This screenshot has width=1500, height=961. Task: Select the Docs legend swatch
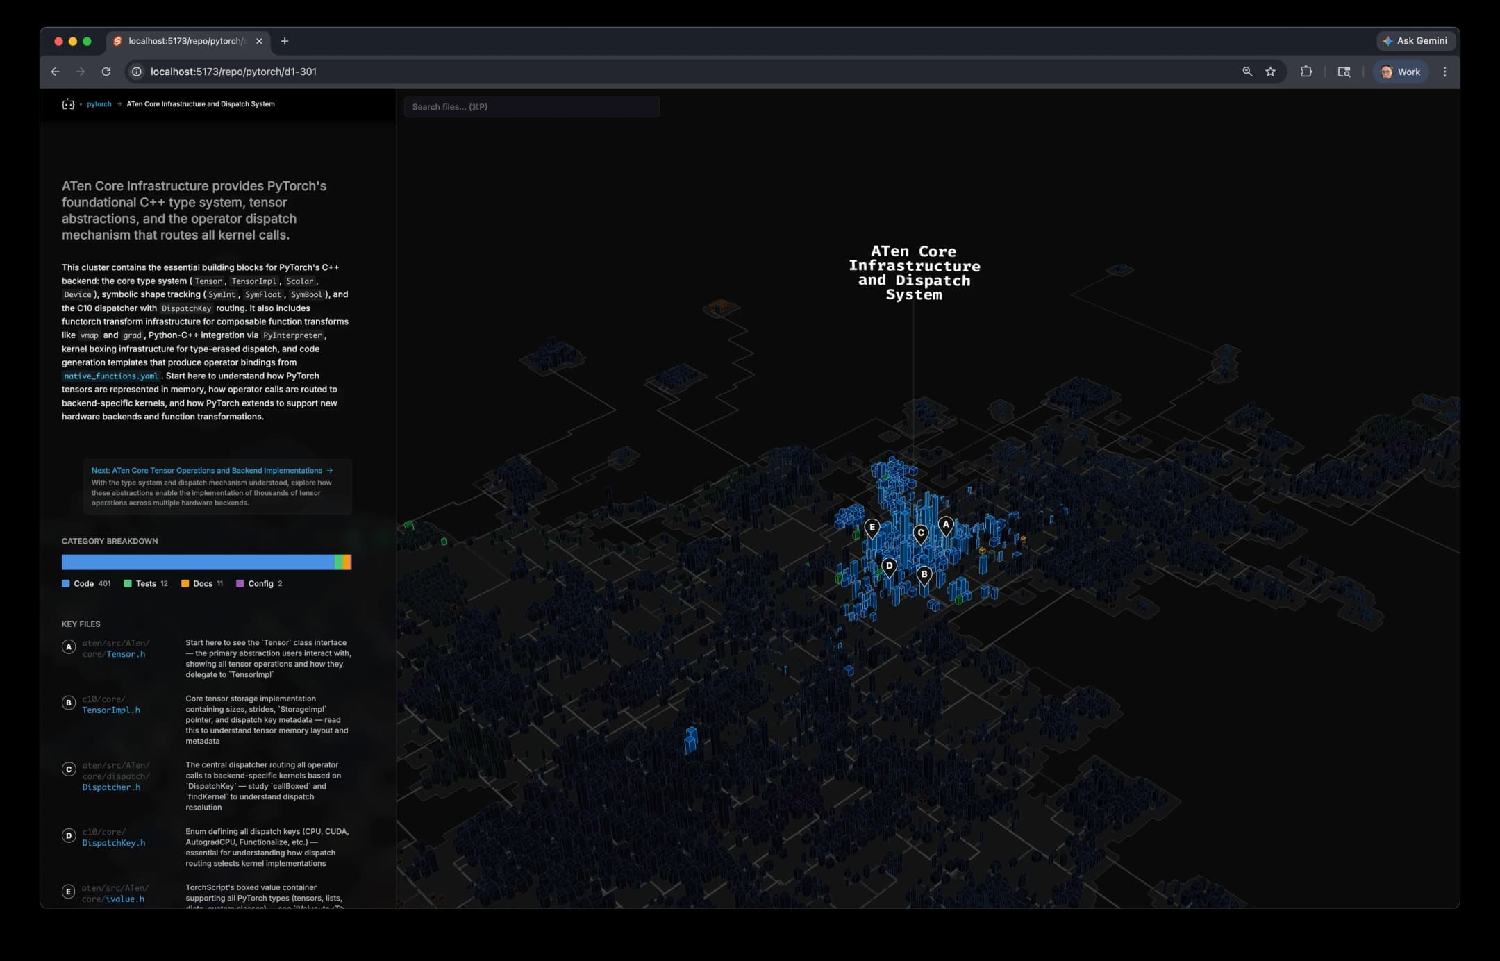[x=185, y=584]
